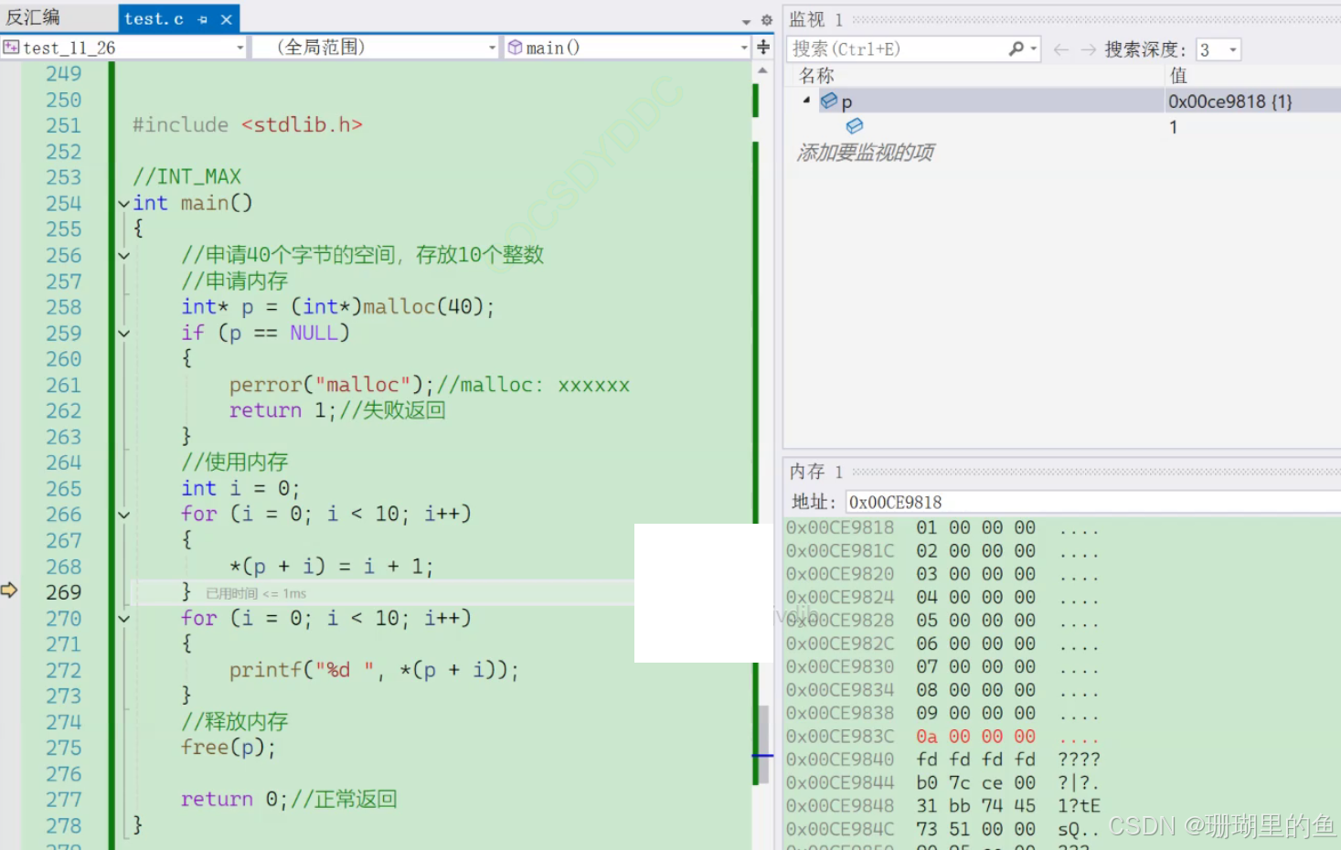Click the 监视 1 panel title
Screen dimensions: 1341x850
pos(815,19)
